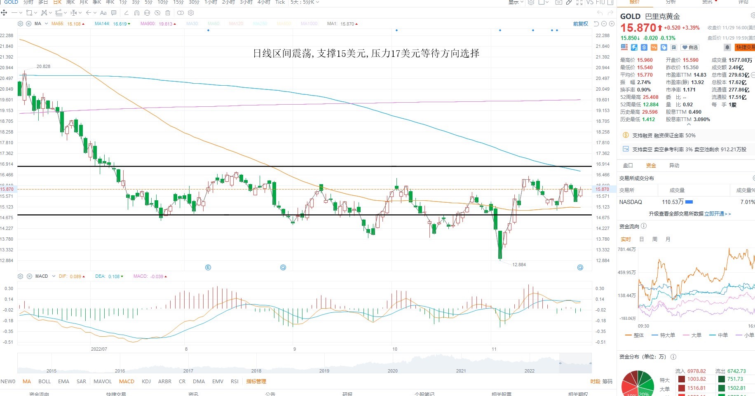The image size is (755, 396).
Task: Switch to the 月K monthly chart tab
Action: pos(84,2)
